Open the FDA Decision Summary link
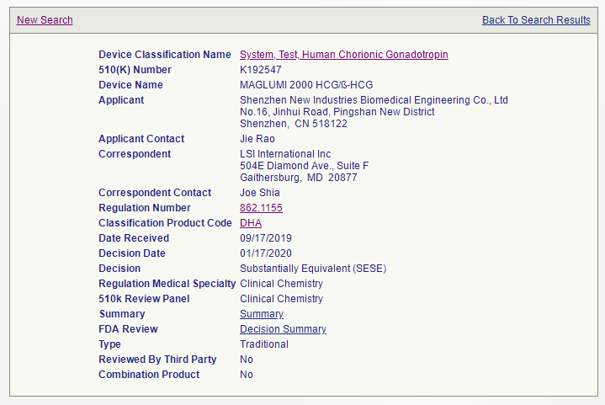Screen dimensions: 605x405 283,329
